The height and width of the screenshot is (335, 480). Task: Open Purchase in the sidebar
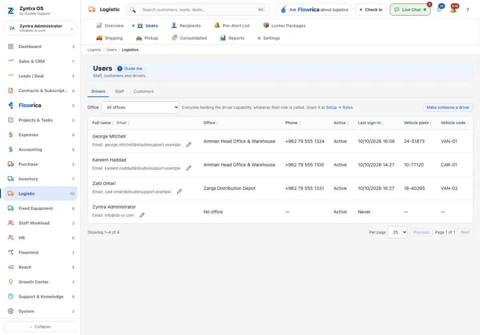pos(40,164)
